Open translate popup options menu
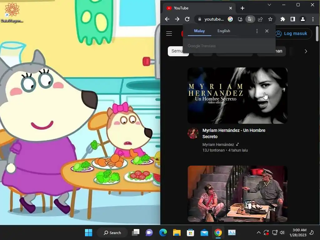The height and width of the screenshot is (240, 320). [257, 31]
